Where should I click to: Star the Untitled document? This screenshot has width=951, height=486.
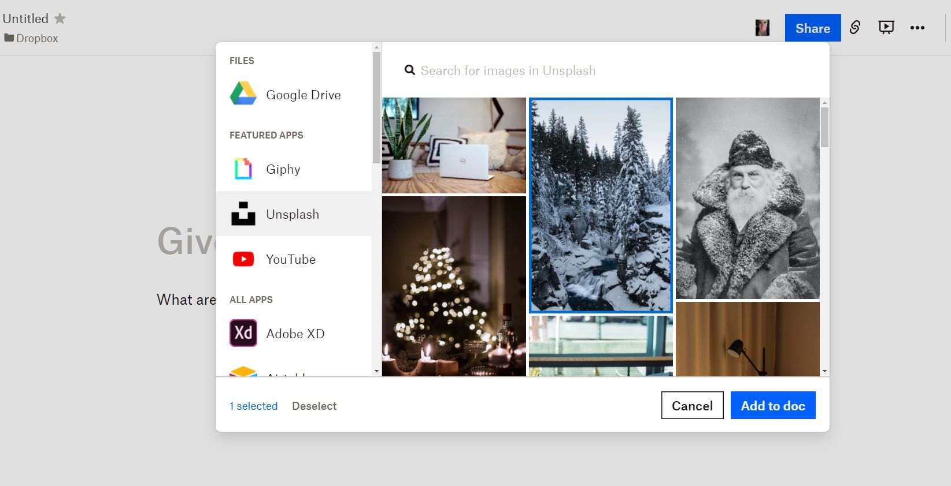(x=60, y=18)
